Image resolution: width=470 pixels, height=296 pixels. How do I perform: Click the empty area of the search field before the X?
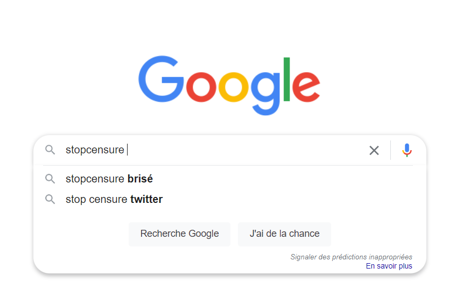(242, 150)
